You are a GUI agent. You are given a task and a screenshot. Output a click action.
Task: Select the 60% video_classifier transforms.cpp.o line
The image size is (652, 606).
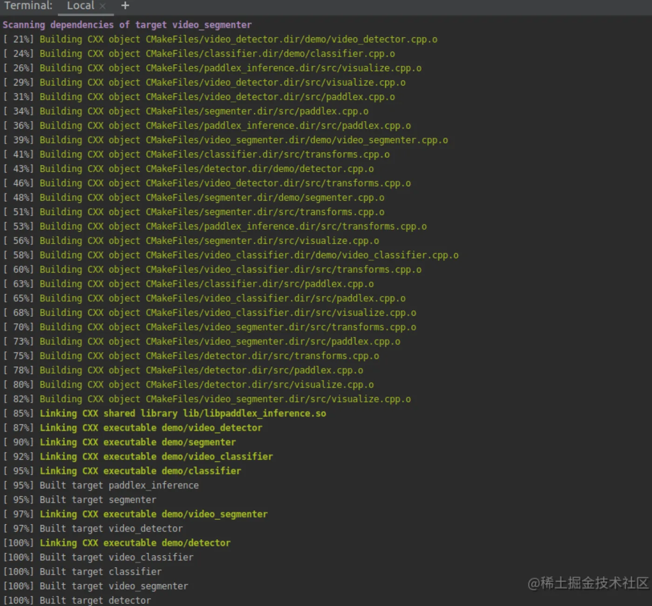click(212, 270)
